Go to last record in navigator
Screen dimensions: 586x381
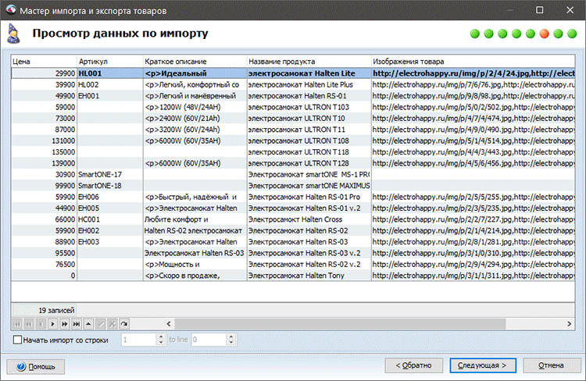coord(77,324)
